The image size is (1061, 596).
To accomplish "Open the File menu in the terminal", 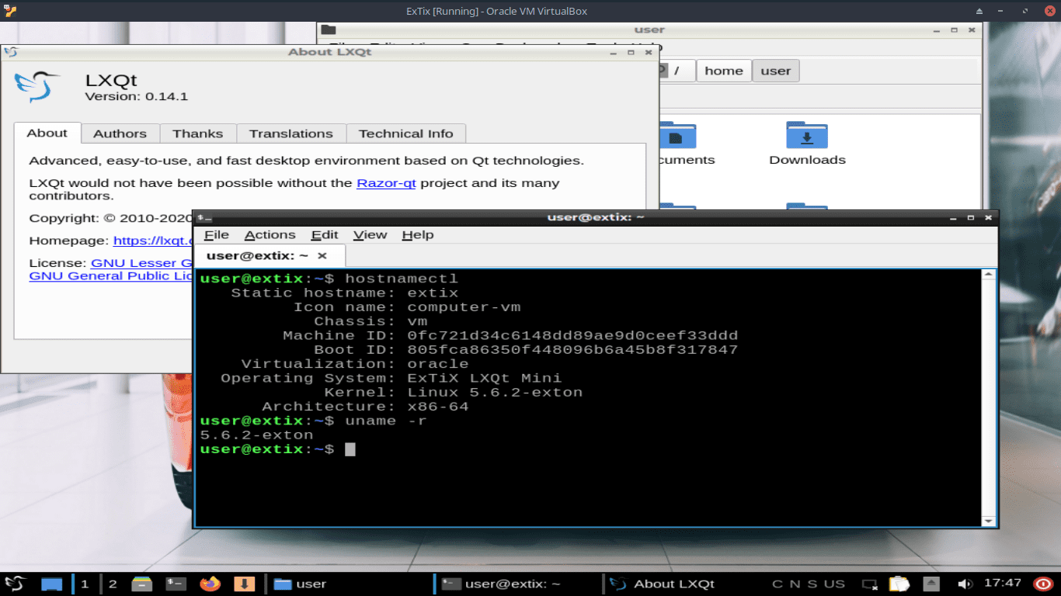I will click(216, 234).
